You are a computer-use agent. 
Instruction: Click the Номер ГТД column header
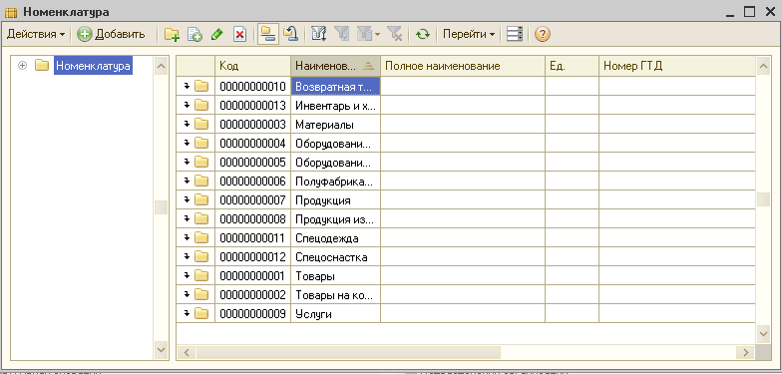pos(677,66)
